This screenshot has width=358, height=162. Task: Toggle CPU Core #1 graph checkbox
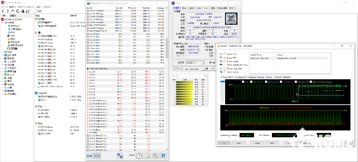[251, 82]
